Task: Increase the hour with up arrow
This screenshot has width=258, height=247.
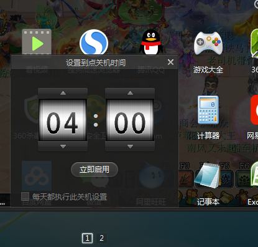Action: pos(63,93)
